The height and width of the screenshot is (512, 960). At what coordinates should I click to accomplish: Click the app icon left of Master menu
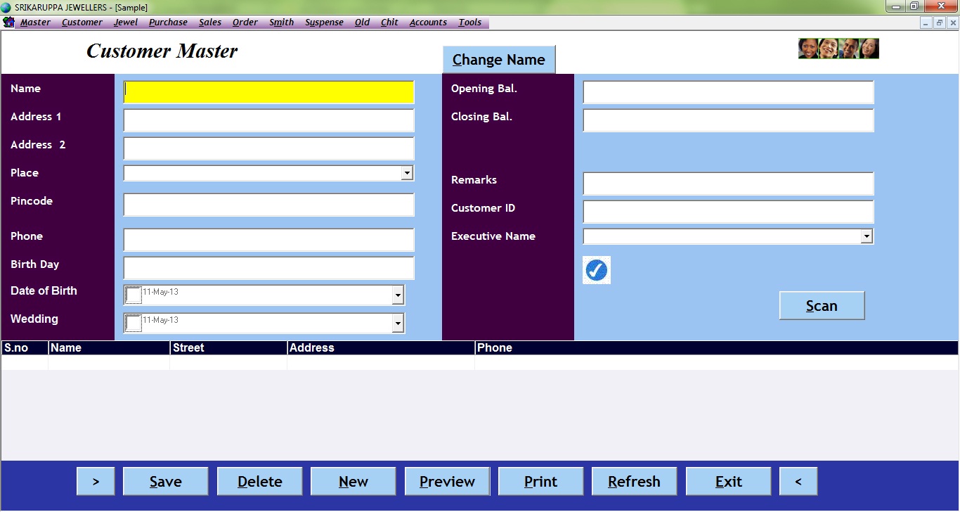(8, 22)
